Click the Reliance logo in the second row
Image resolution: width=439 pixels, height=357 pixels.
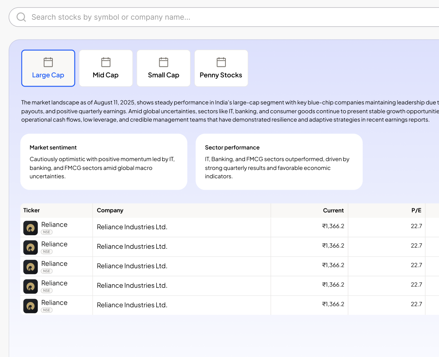[x=31, y=247]
